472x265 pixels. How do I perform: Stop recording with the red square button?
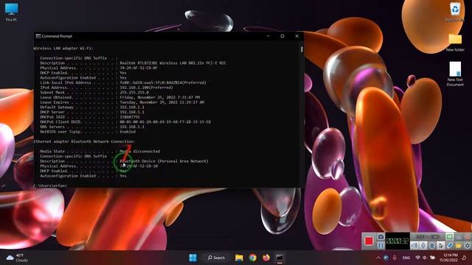369,241
